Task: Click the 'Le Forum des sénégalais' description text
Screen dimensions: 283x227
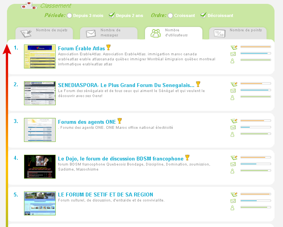Action: 131,93
